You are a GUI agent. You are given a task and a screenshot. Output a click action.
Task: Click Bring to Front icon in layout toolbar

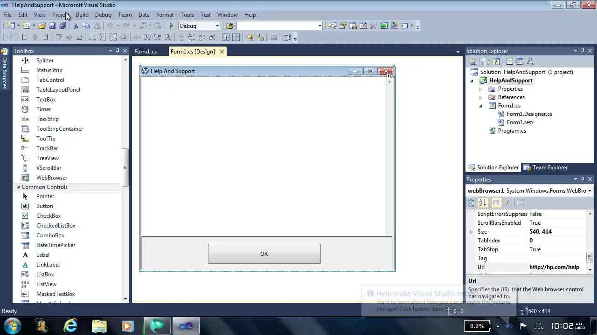coord(250,37)
